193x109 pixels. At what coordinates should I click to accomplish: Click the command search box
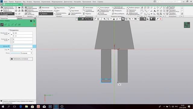(x=169, y=2)
